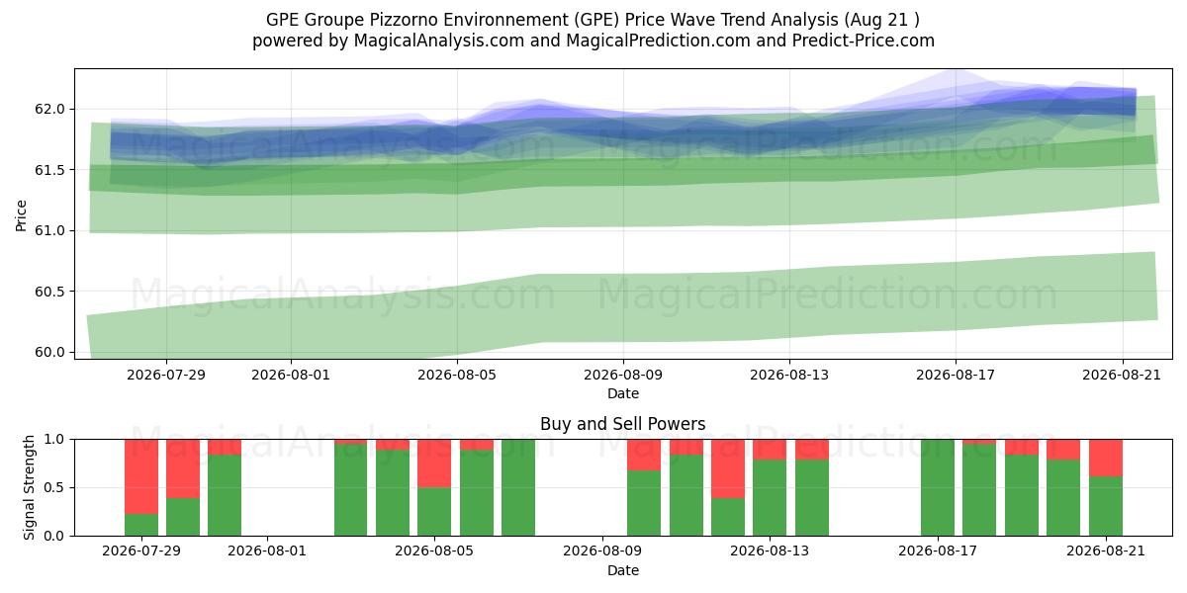
Task: Click the red sell portion of the 2026-08-12 bar
Action: 728,468
